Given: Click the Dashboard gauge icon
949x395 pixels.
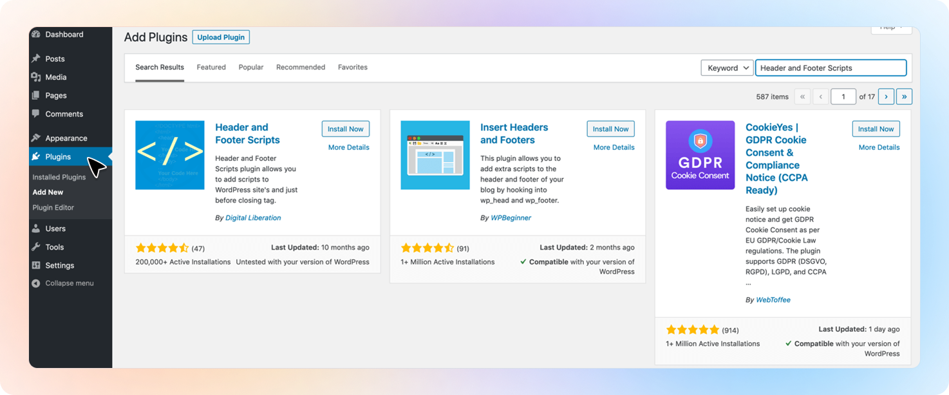Looking at the screenshot, I should (36, 34).
